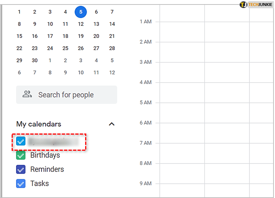This screenshot has height=198, width=275.
Task: Disable the Tasks calendar checkbox
Action: 21,184
